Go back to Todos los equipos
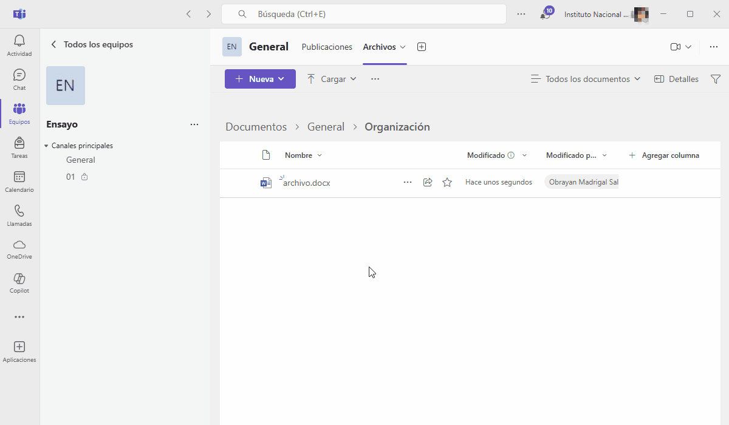This screenshot has height=425, width=729. tap(92, 44)
